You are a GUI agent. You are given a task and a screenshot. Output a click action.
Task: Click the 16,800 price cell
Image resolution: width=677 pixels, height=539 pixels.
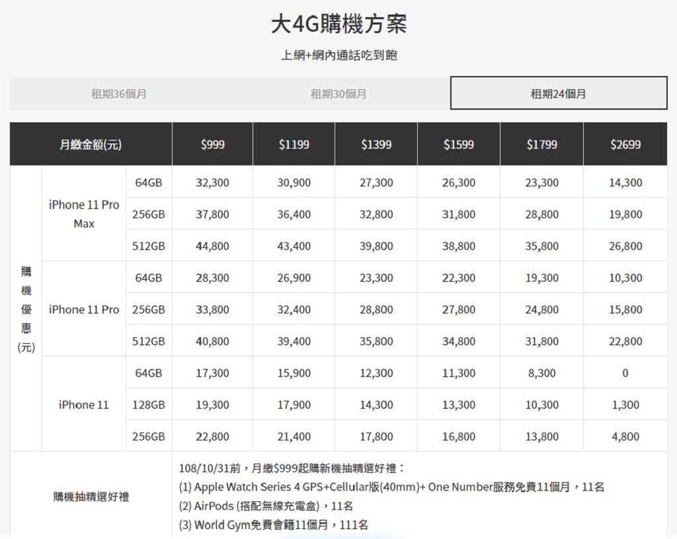459,436
